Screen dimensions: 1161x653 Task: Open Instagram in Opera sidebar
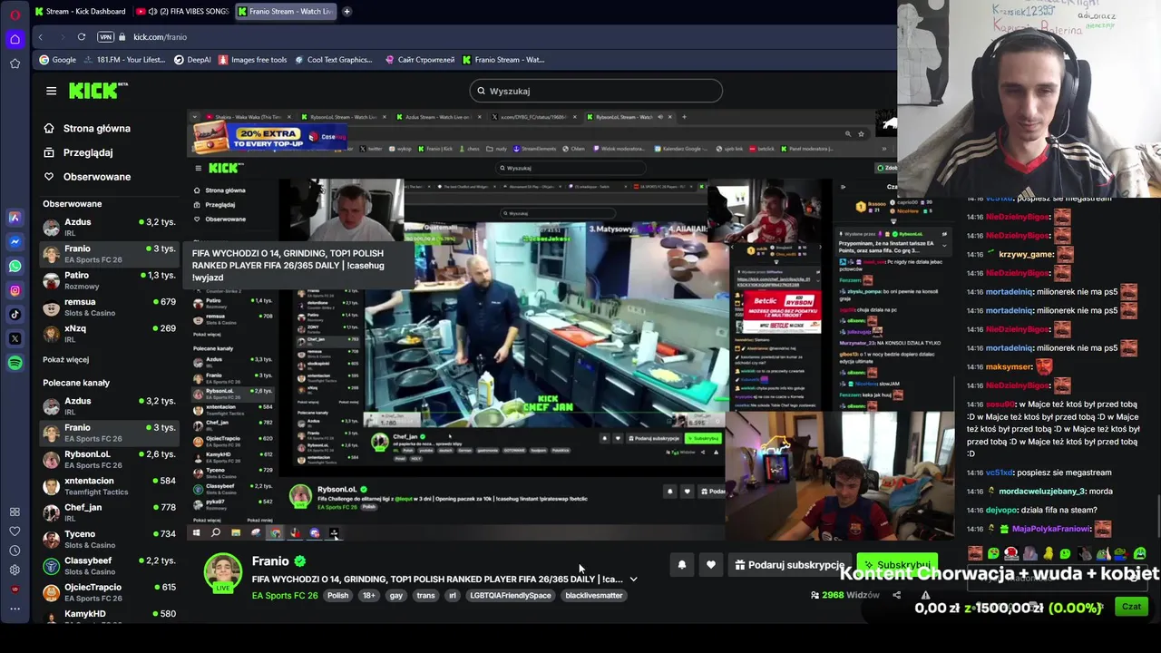(x=15, y=290)
